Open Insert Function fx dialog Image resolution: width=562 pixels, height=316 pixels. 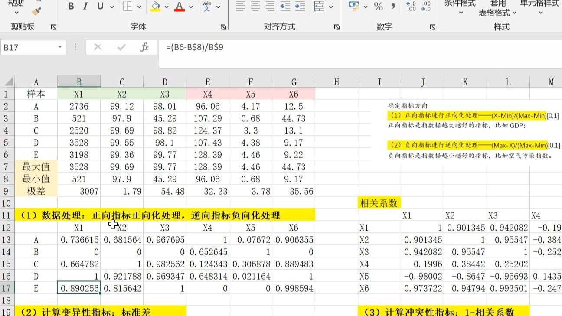[145, 47]
